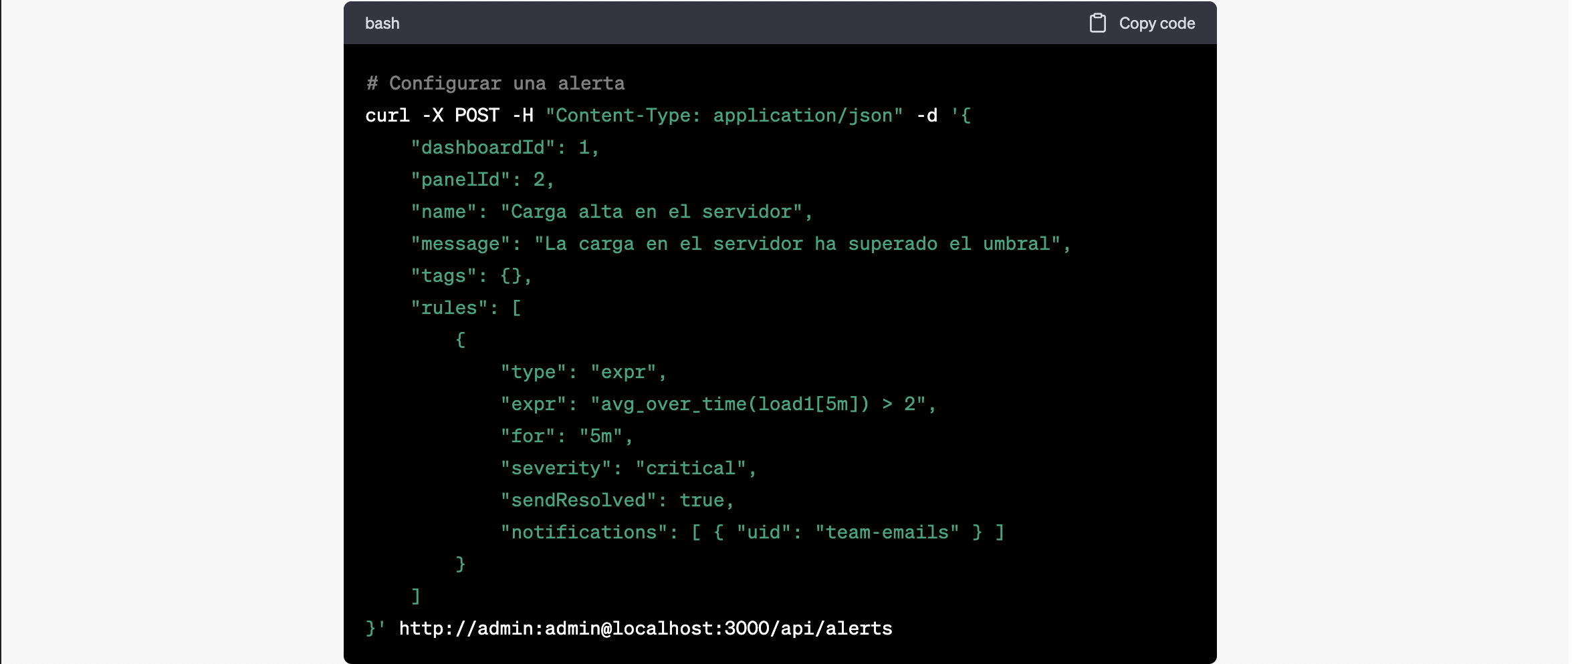Click the word curl in the command
1578x664 pixels.
(387, 116)
